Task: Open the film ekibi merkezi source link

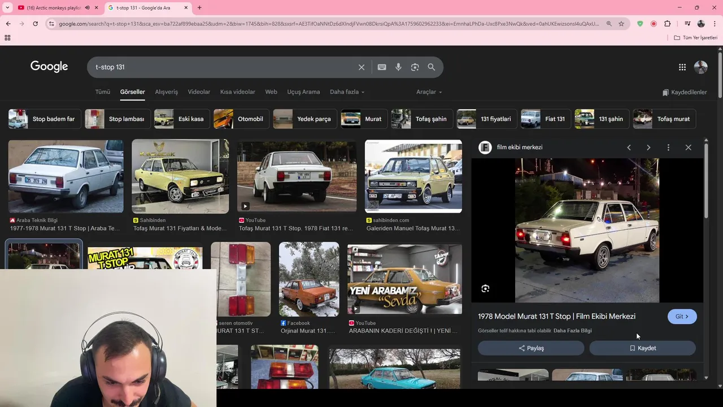Action: (520, 148)
